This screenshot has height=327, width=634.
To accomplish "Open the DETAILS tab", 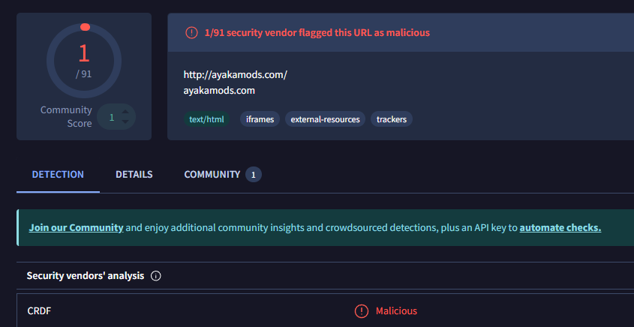I will click(134, 175).
